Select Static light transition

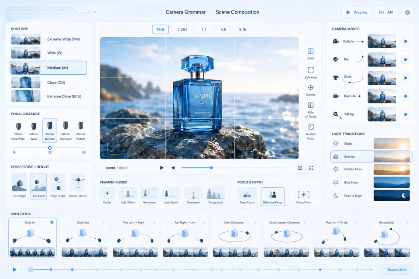click(x=371, y=144)
